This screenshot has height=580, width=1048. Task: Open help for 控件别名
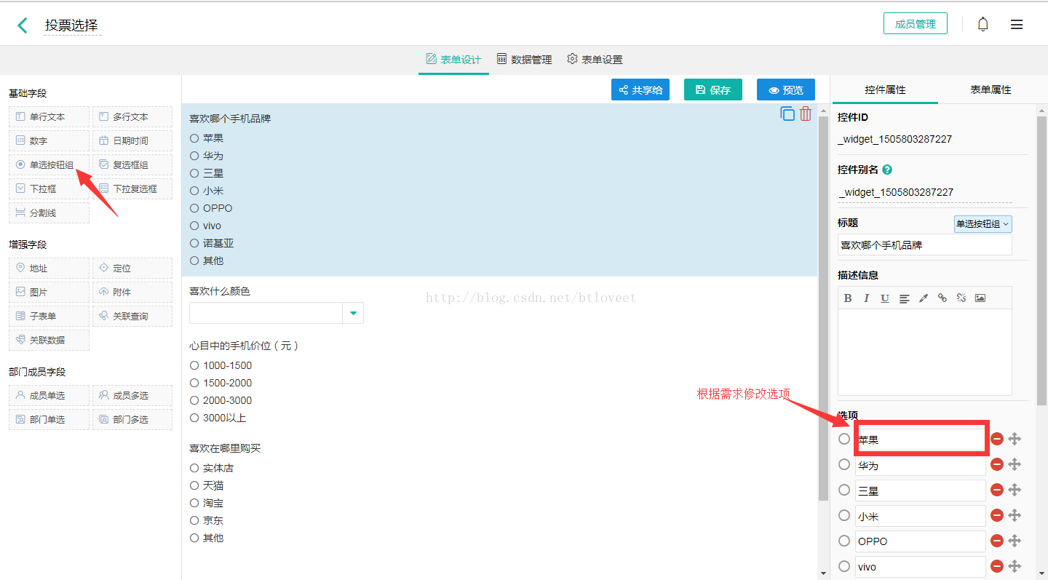[887, 170]
